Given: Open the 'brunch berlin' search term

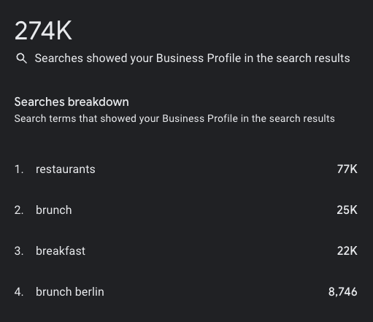Looking at the screenshot, I should [x=70, y=292].
